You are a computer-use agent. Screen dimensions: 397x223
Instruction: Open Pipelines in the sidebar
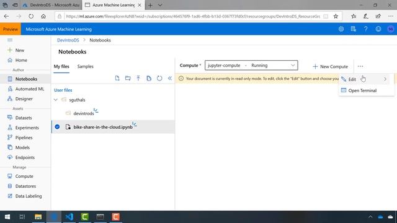(x=20, y=138)
